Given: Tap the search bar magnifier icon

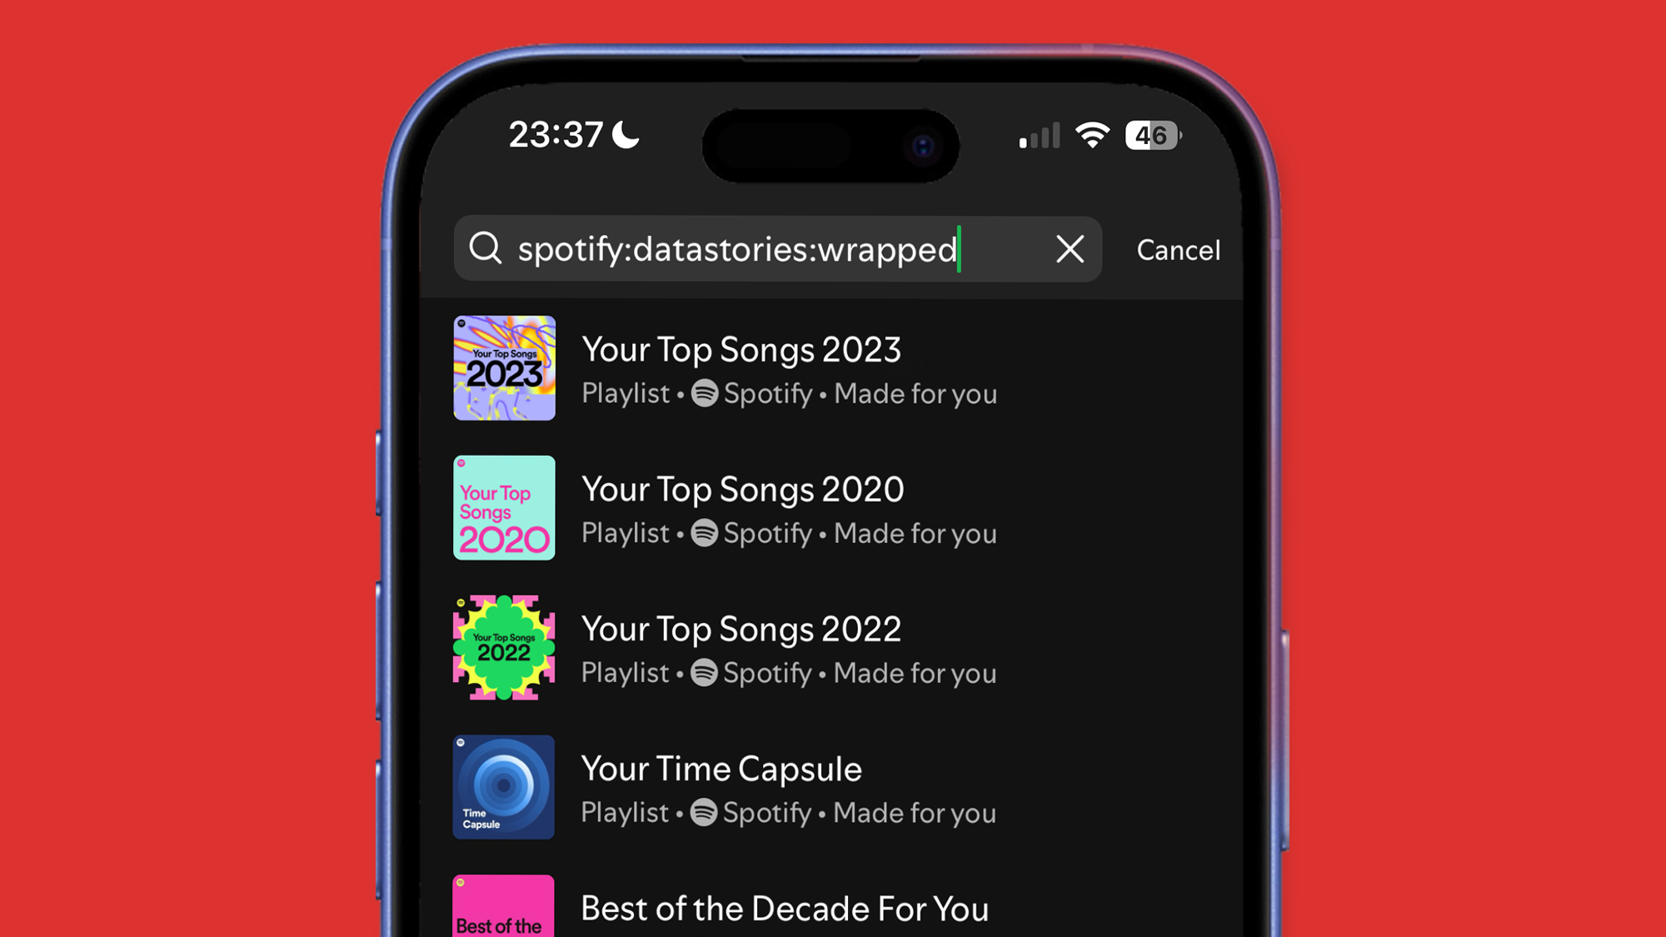Looking at the screenshot, I should pyautogui.click(x=485, y=249).
